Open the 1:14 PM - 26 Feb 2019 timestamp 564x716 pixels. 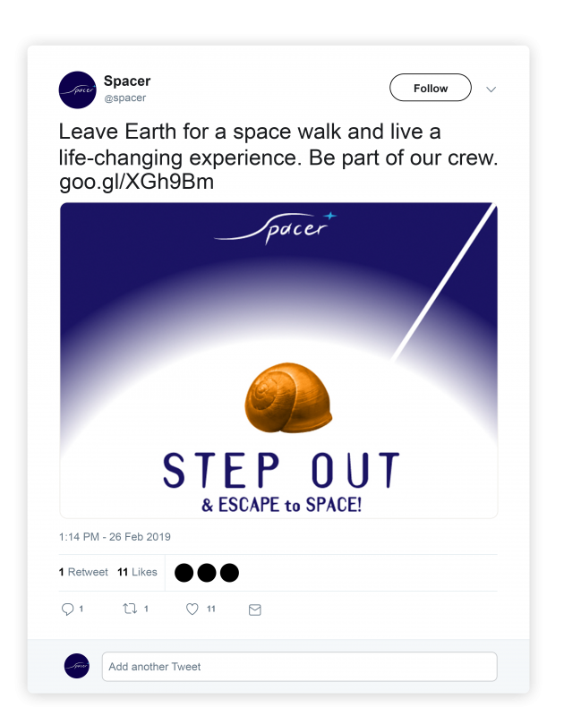(115, 537)
